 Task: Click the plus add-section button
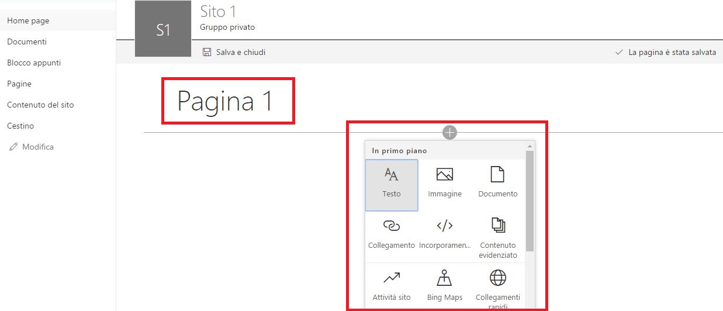(449, 133)
